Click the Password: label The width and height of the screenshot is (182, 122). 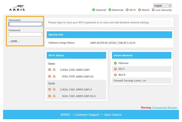tap(14, 30)
